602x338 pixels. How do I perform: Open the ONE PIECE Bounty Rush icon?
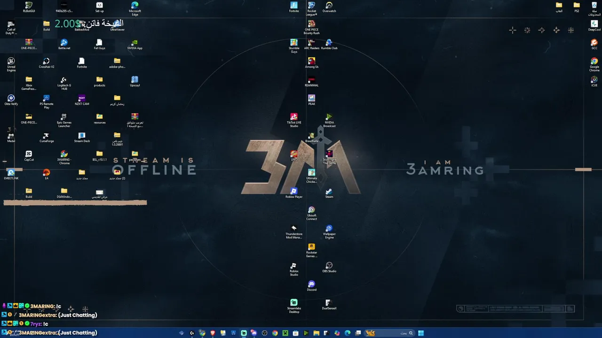click(311, 27)
